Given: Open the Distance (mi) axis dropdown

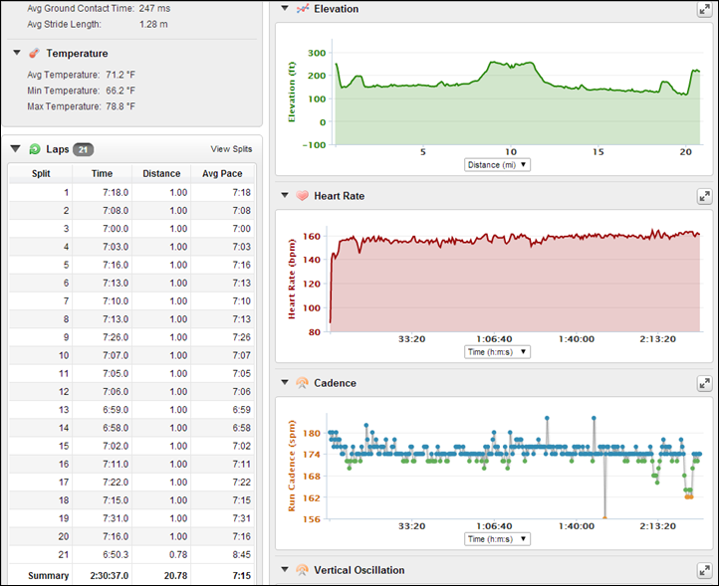Looking at the screenshot, I should click(497, 165).
